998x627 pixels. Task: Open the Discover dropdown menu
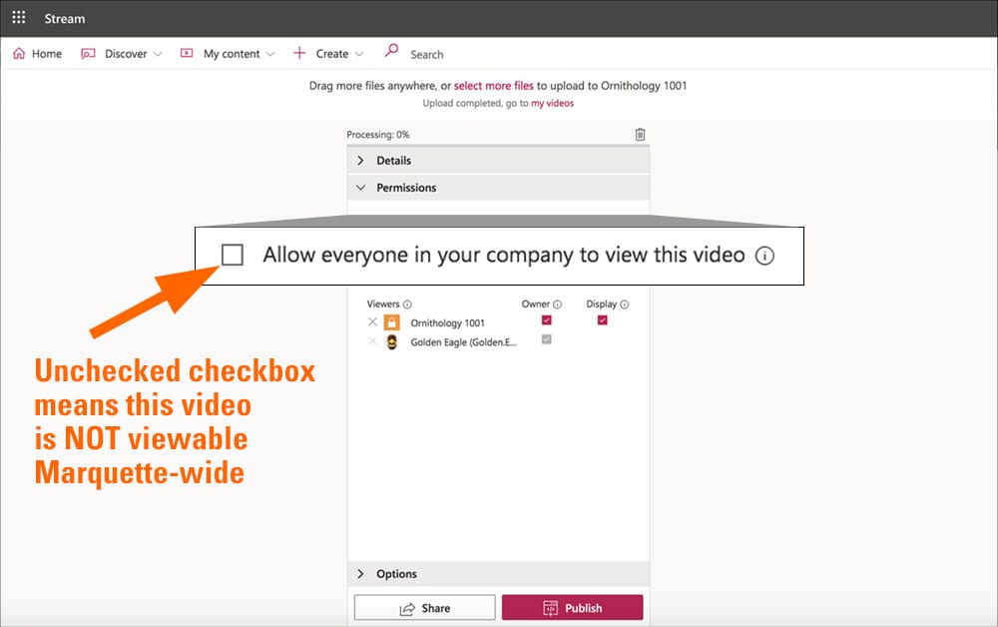122,54
